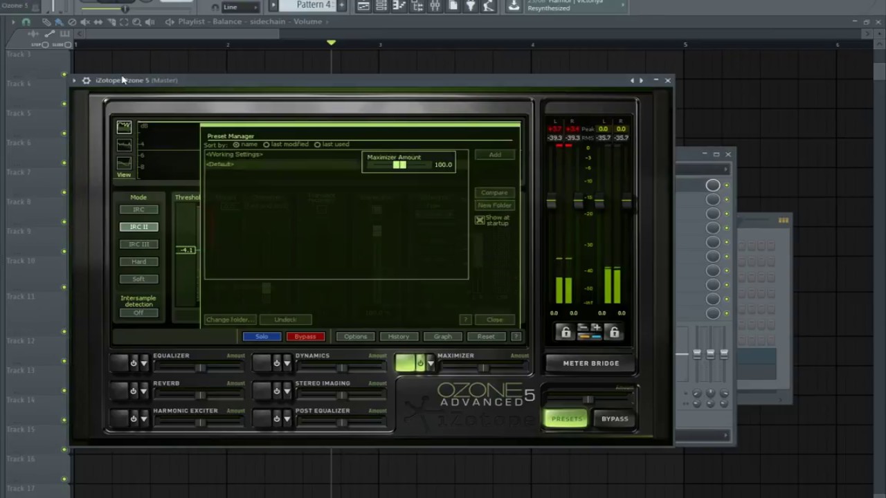This screenshot has width=886, height=498.
Task: Open the History panel
Action: tap(398, 336)
